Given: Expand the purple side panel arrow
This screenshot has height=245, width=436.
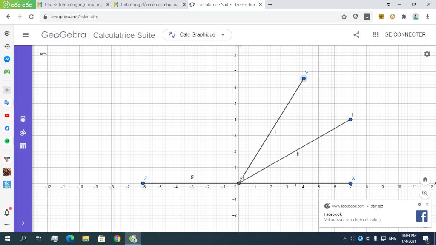Looking at the screenshot, I should click(x=23, y=223).
